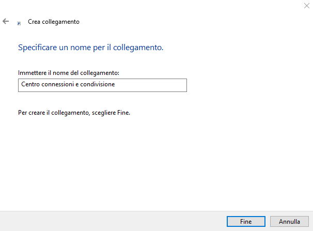Click the heading "Specificare un nome per il collegamento."

click(90, 48)
